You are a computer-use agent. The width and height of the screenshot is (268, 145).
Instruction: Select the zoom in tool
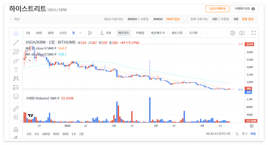click(16, 117)
